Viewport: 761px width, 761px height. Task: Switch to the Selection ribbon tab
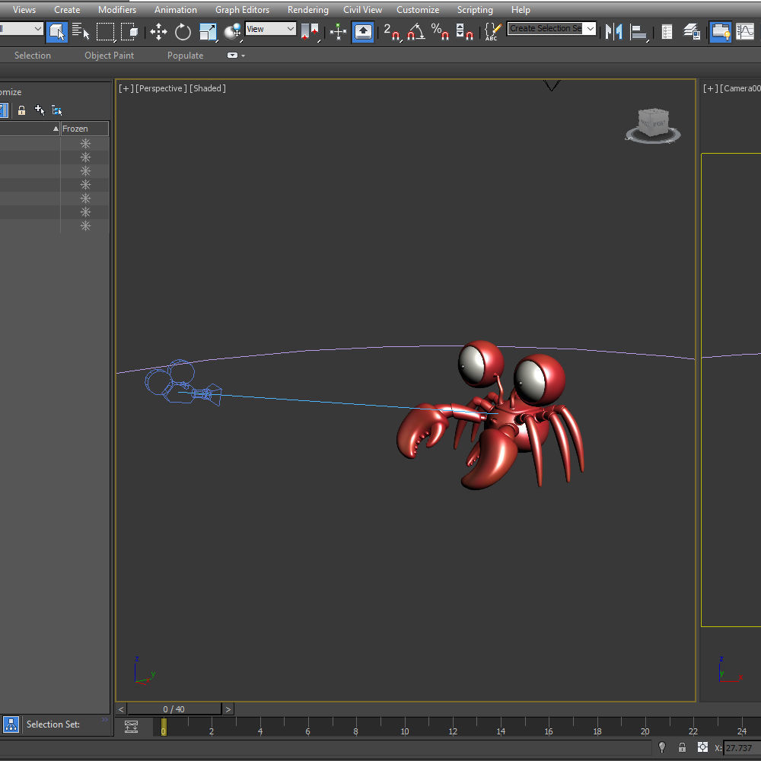(x=33, y=56)
